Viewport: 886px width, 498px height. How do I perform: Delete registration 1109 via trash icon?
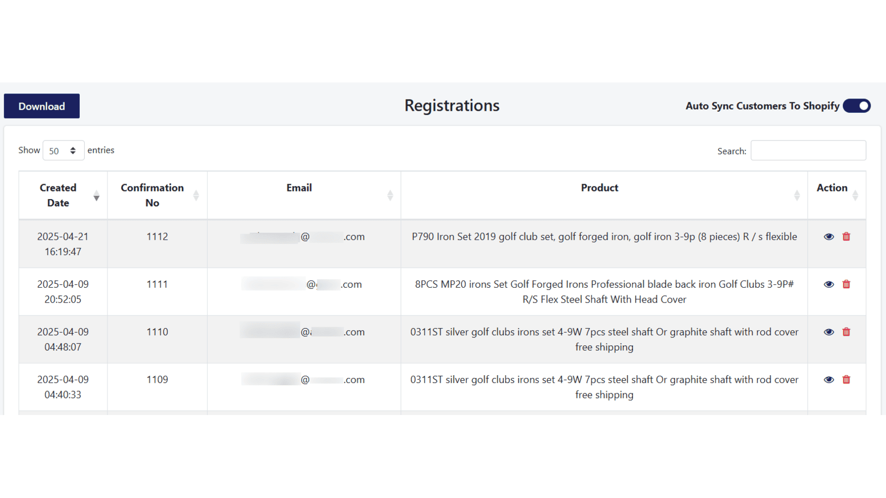tap(846, 380)
